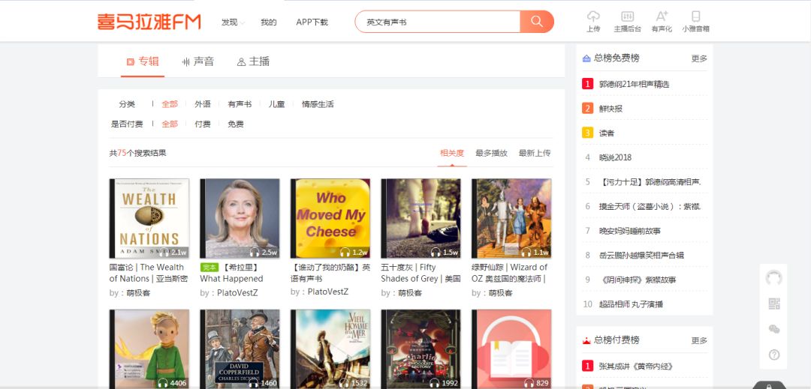The image size is (811, 389).
Task: Open rank 2 鲜快报
Action: click(x=611, y=109)
